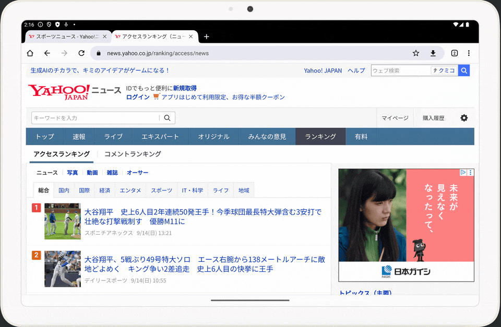Open the Chrome three-dot menu

click(x=468, y=53)
